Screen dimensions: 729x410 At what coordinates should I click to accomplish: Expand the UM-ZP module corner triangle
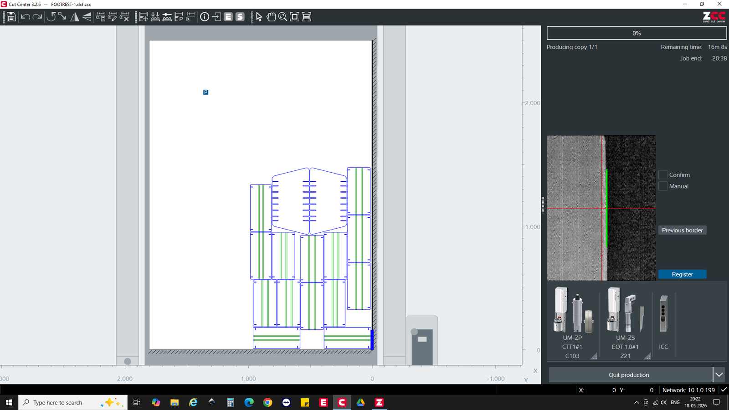coord(594,356)
